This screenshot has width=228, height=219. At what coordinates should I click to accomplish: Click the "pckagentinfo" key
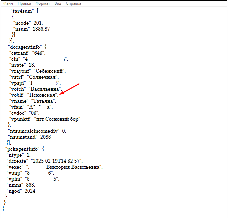pos(24,149)
